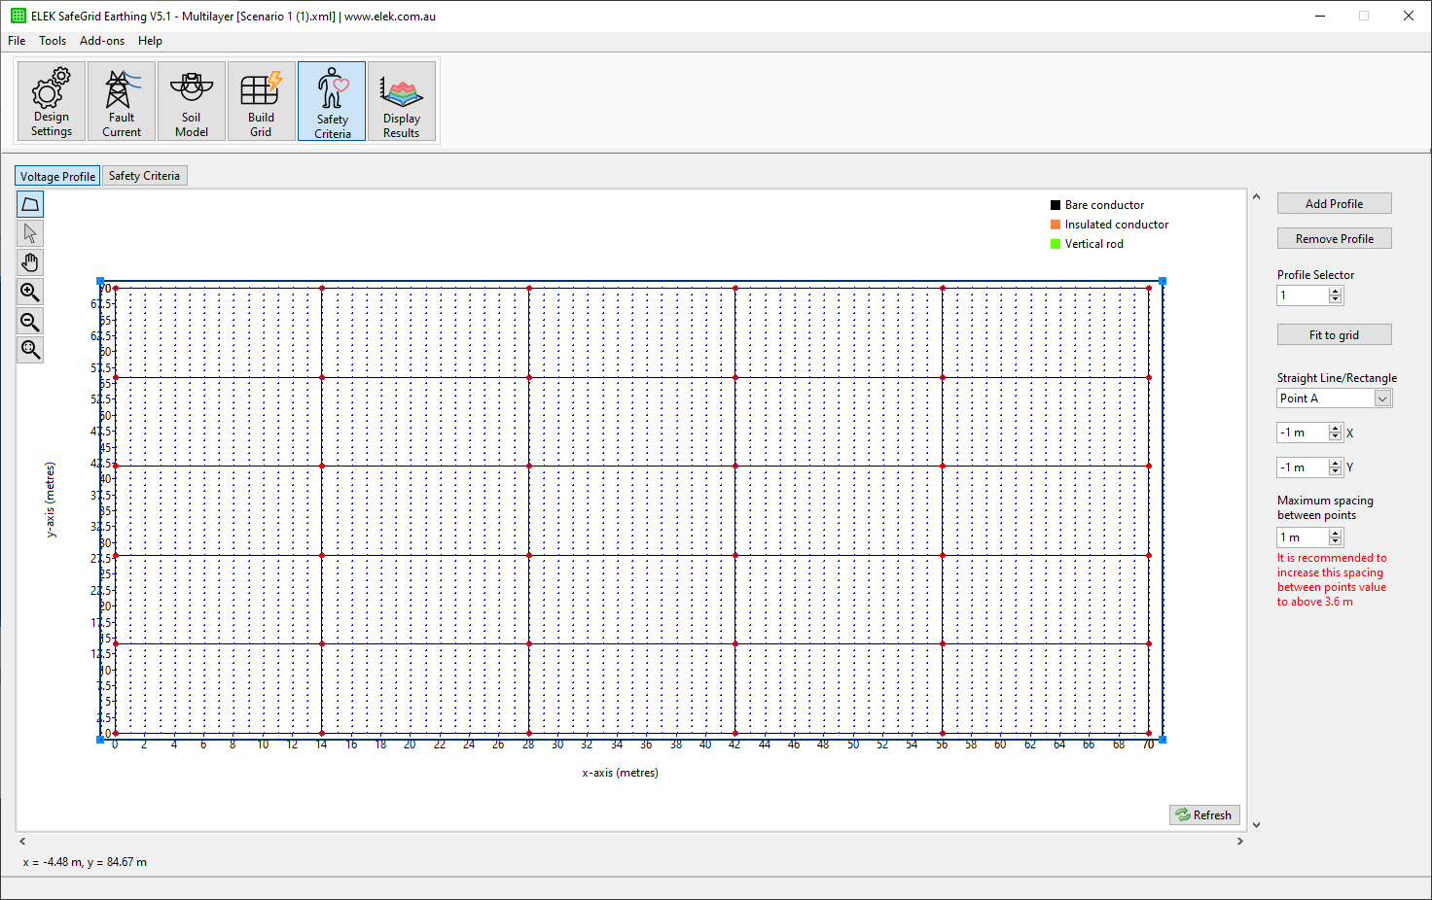
Task: Open Design Settings
Action: click(51, 100)
